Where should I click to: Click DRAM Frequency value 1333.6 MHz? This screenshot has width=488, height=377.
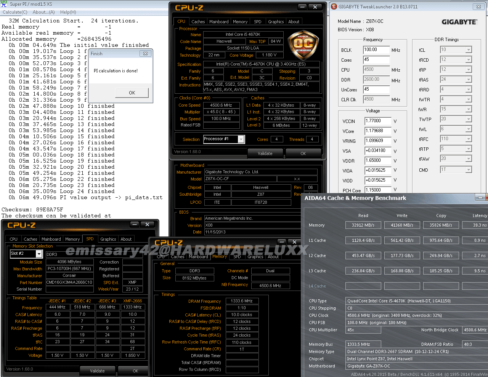click(x=242, y=301)
